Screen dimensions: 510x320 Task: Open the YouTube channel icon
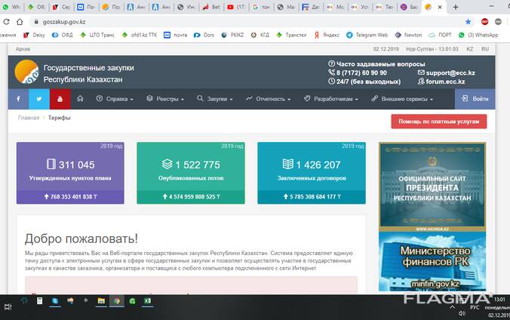(x=60, y=99)
